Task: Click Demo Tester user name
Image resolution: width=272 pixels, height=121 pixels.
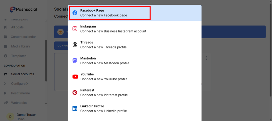Action: (x=26, y=115)
